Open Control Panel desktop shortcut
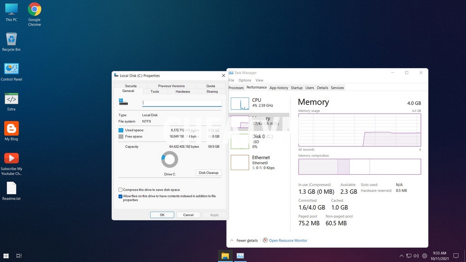 click(11, 69)
